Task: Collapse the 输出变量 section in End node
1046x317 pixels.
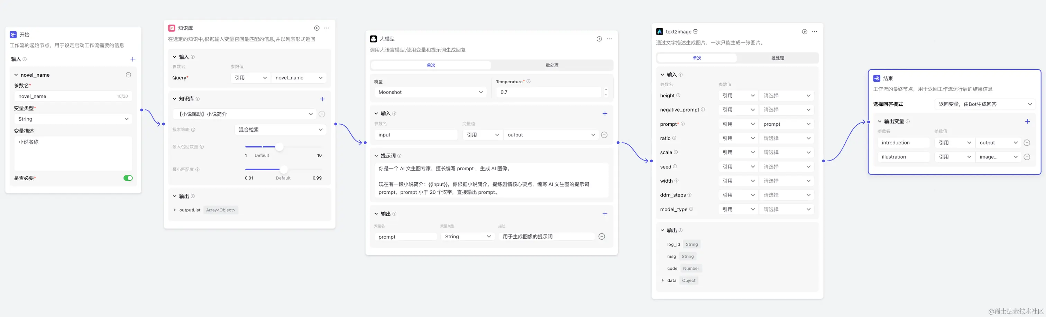Action: (880, 122)
